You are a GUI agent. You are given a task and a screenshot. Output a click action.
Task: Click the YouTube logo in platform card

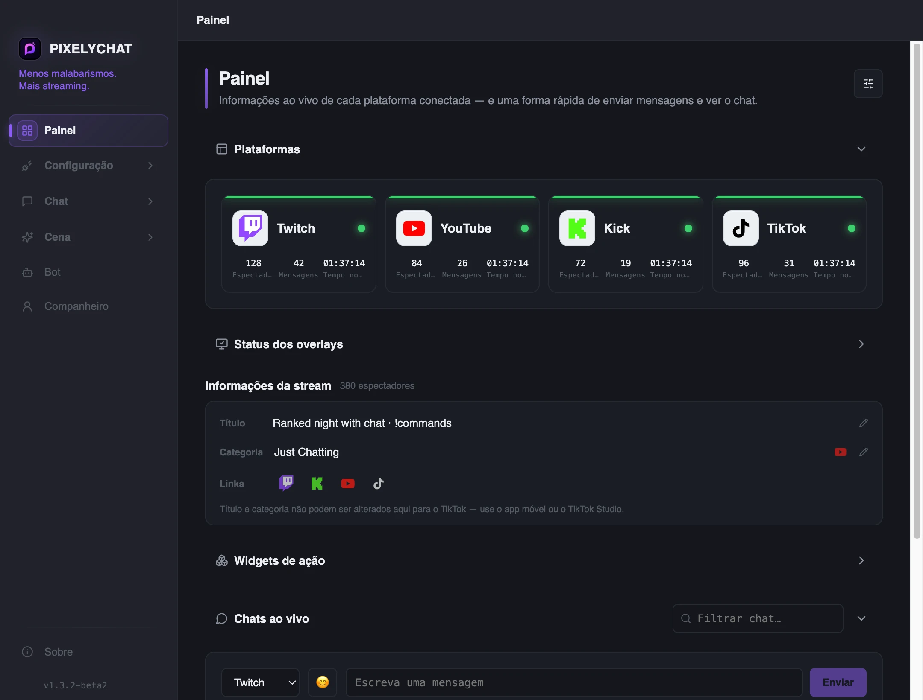[414, 228]
